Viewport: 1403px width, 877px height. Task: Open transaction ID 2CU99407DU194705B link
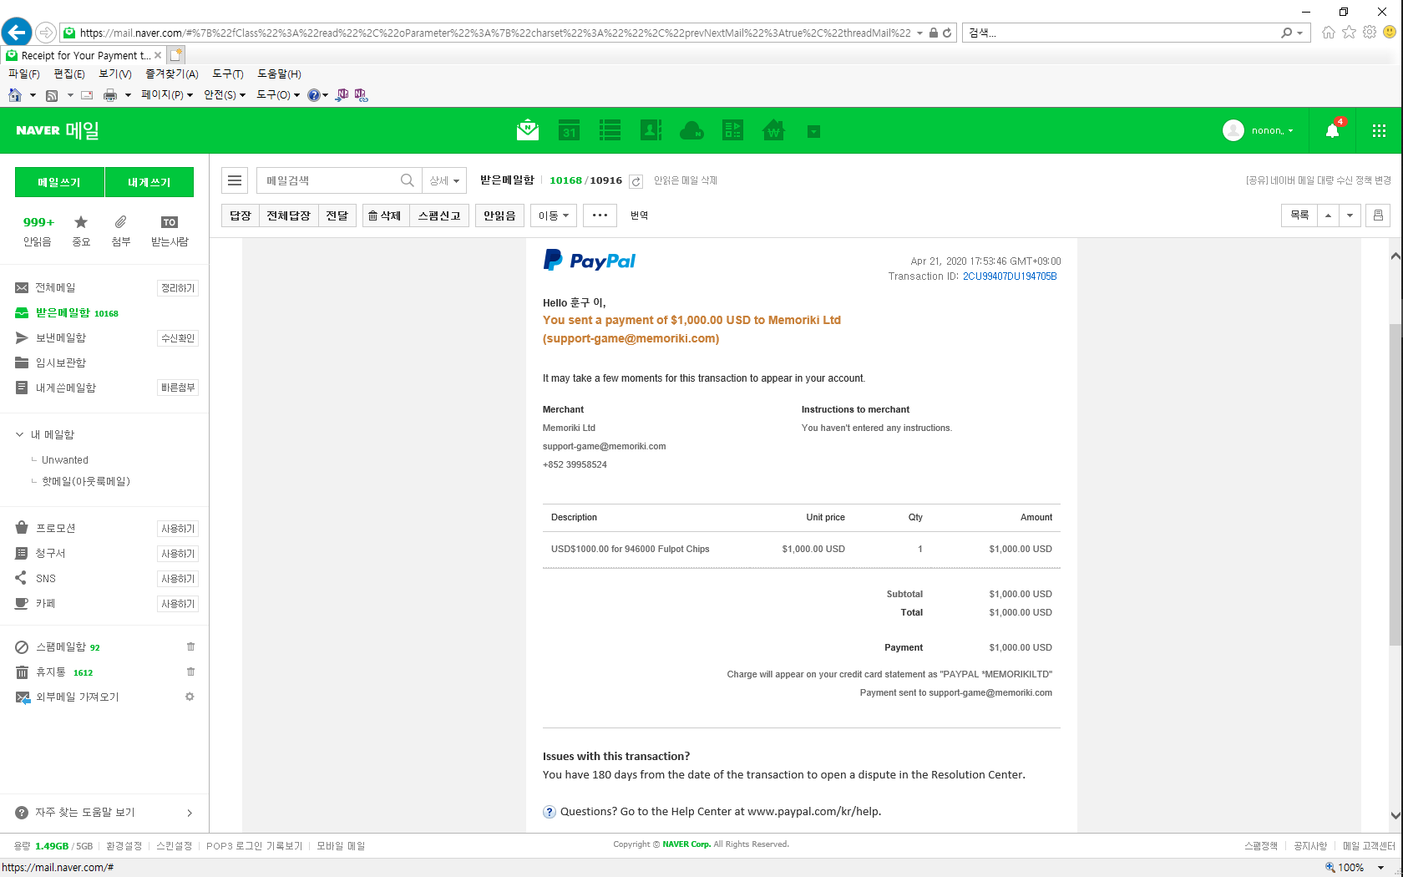click(x=1010, y=276)
